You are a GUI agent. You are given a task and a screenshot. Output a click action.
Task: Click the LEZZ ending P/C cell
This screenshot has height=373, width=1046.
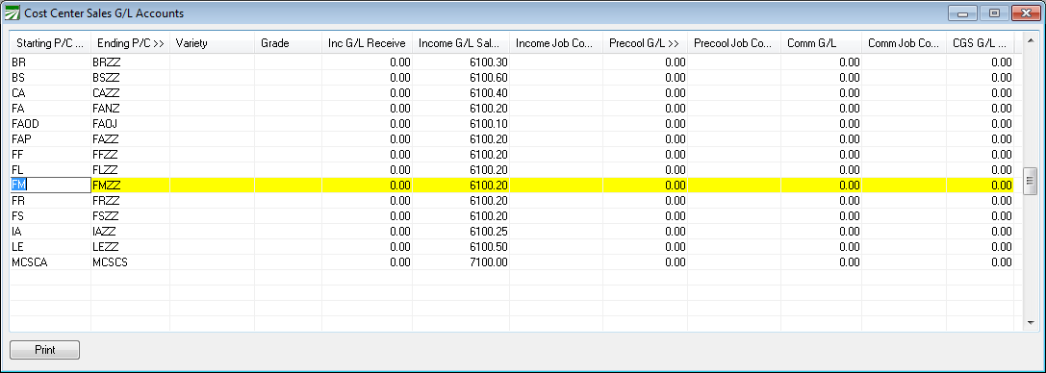click(130, 247)
